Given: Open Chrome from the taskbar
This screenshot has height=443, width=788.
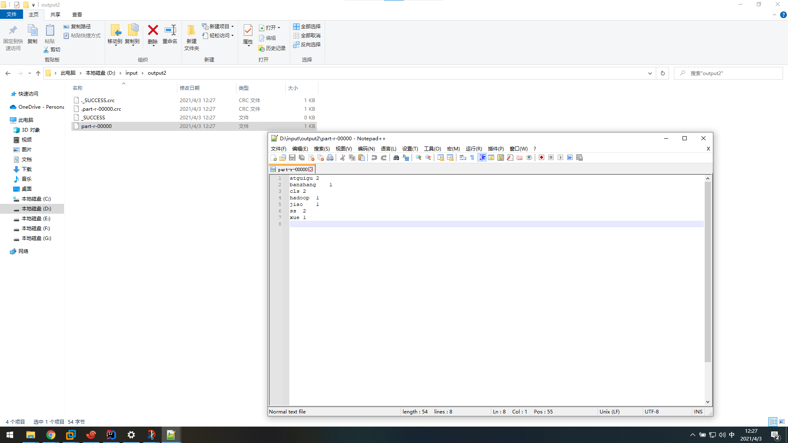Looking at the screenshot, I should [x=51, y=435].
